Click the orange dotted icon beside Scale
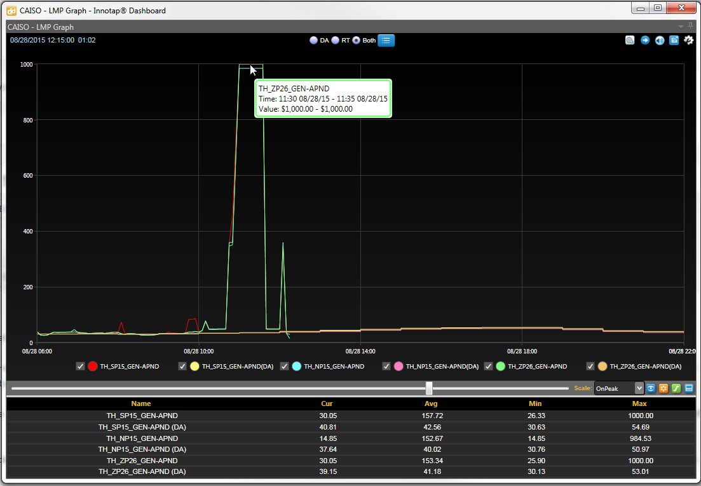The image size is (701, 486). point(664,388)
